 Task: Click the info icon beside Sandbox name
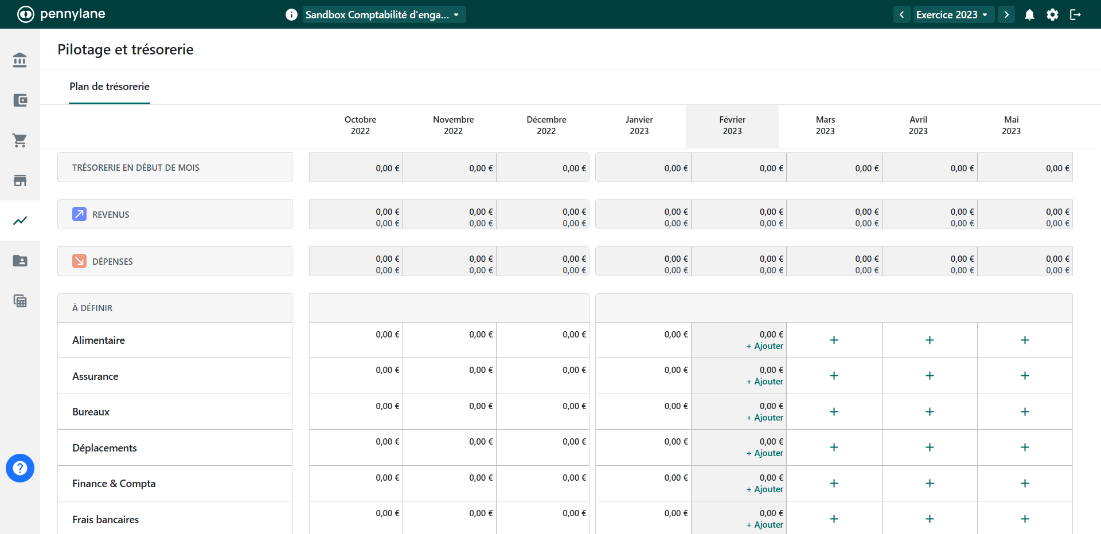click(x=291, y=15)
